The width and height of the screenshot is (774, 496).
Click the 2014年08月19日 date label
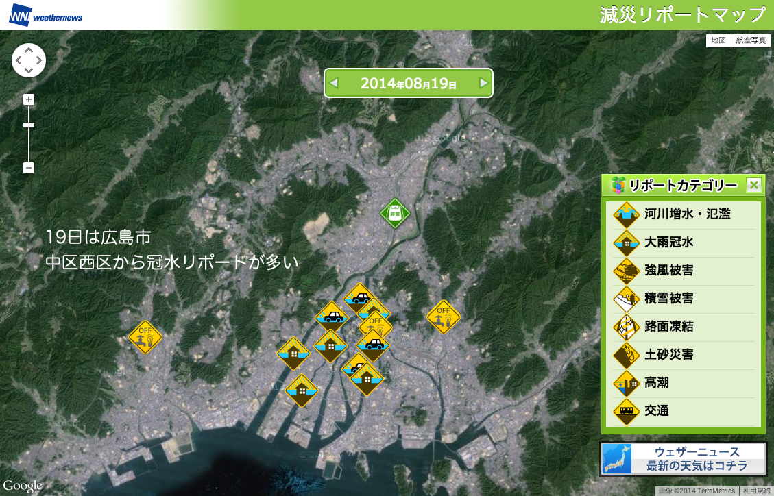point(408,84)
